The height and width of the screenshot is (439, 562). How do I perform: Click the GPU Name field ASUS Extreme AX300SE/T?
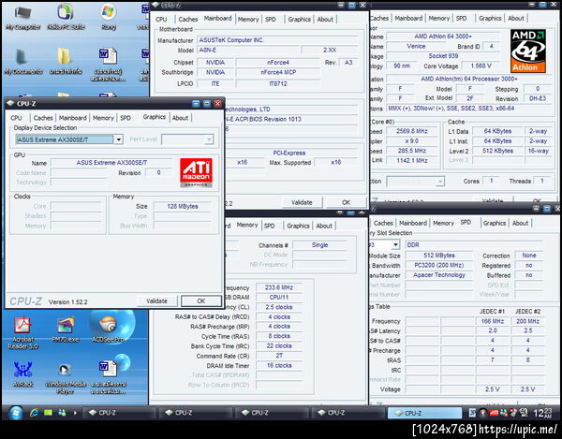pyautogui.click(x=111, y=163)
